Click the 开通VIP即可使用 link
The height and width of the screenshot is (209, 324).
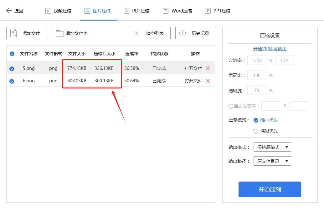coord(270,49)
